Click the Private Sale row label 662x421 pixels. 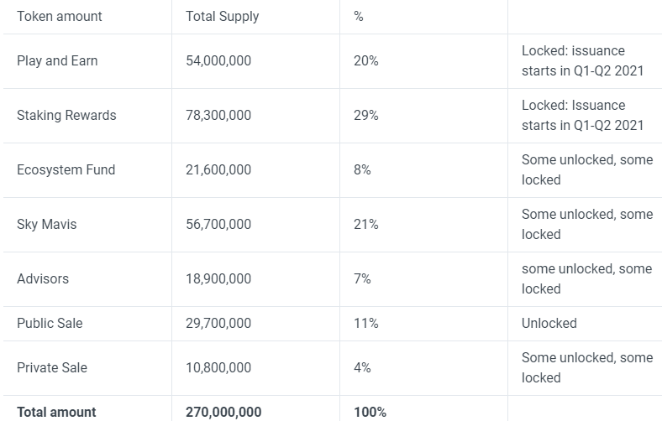point(52,367)
